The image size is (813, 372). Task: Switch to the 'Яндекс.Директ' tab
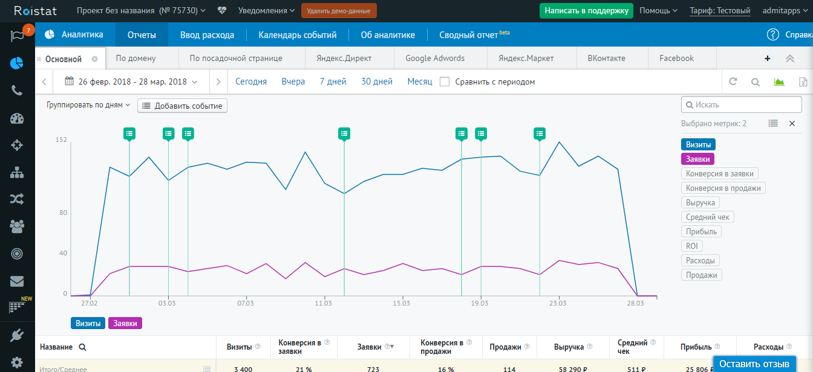pos(344,59)
